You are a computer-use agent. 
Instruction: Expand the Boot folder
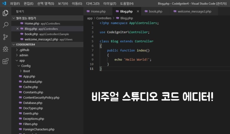click(47, 71)
